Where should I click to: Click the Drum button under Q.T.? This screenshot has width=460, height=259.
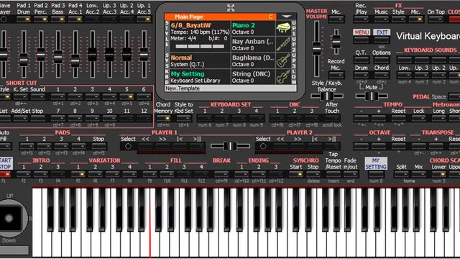(x=361, y=75)
